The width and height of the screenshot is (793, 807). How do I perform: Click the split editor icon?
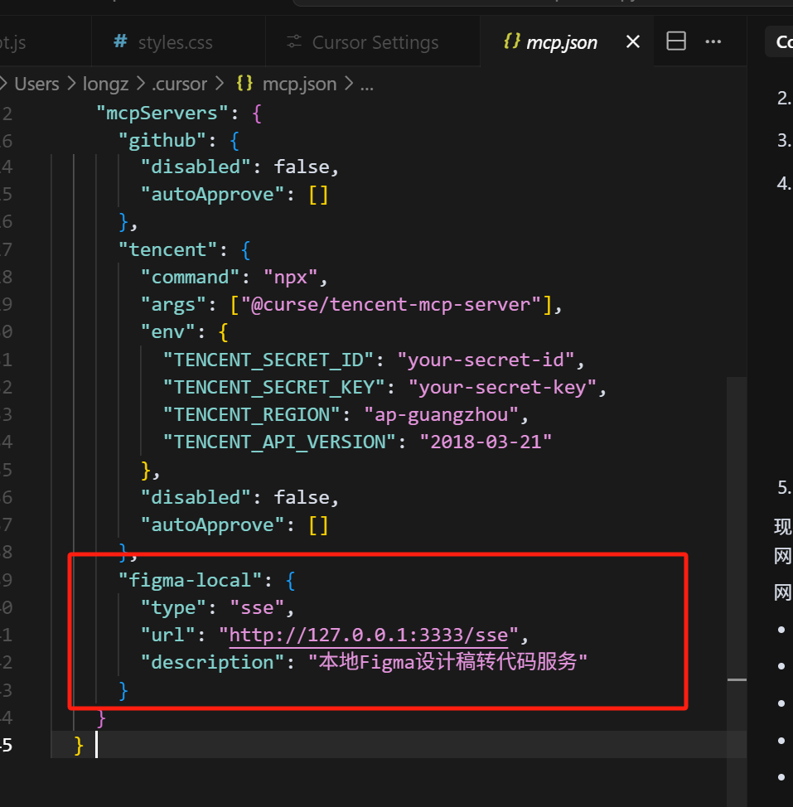(x=676, y=41)
